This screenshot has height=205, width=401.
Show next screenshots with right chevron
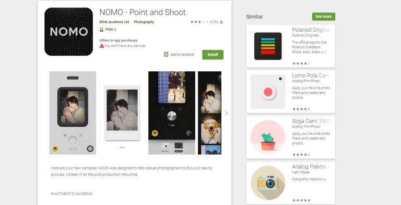pyautogui.click(x=226, y=113)
